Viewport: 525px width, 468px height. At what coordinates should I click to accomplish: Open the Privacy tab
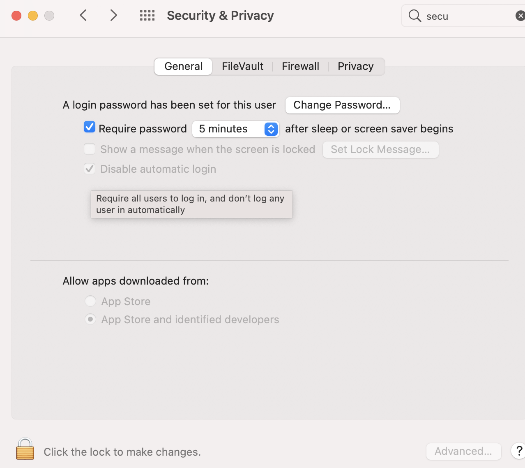coord(355,66)
